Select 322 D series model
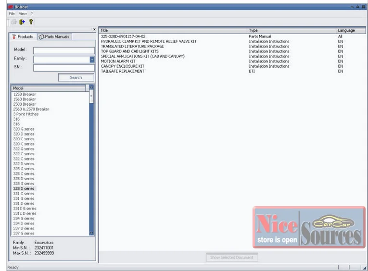368x271 pixels. [x=24, y=164]
